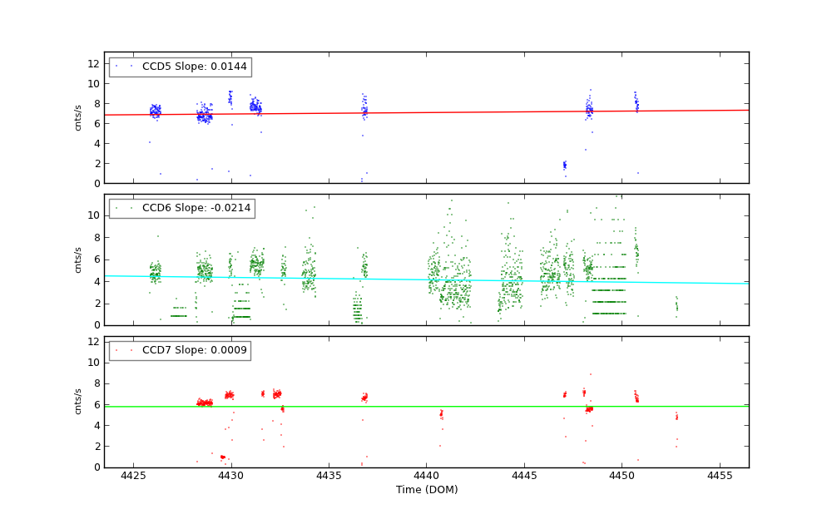Click the cnts/s label on the CCD7 panel
832x519 pixels.
click(78, 402)
